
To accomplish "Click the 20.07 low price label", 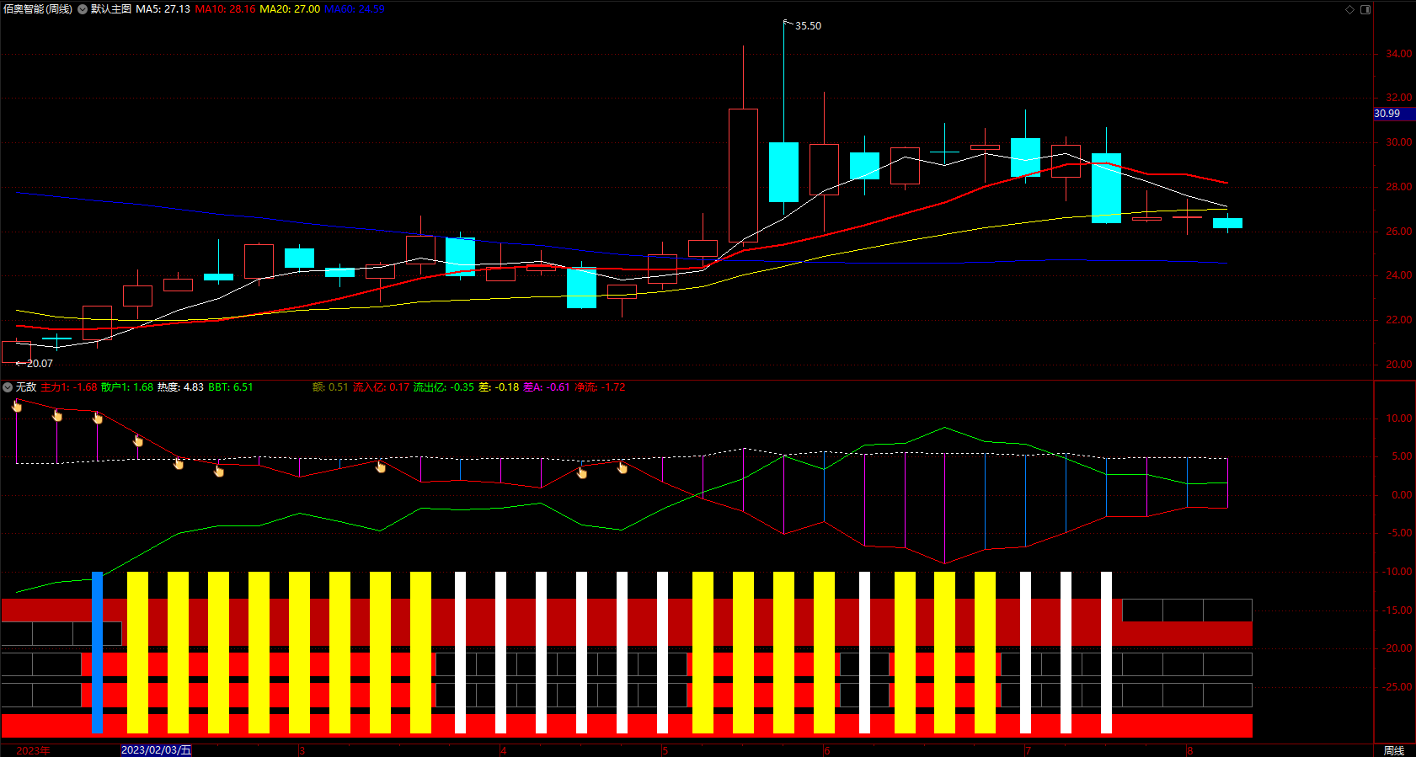I will [x=40, y=364].
